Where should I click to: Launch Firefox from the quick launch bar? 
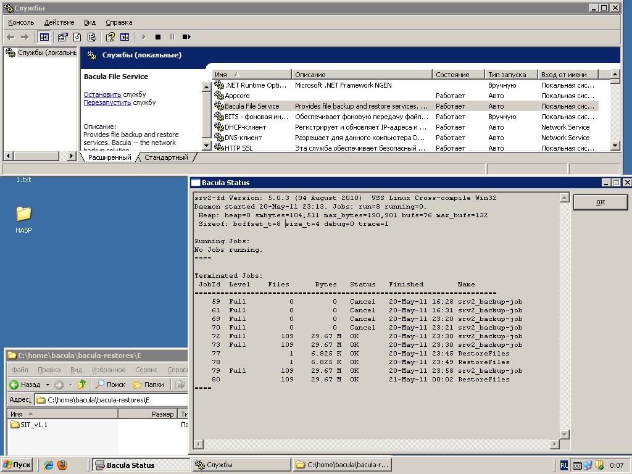[x=62, y=465]
